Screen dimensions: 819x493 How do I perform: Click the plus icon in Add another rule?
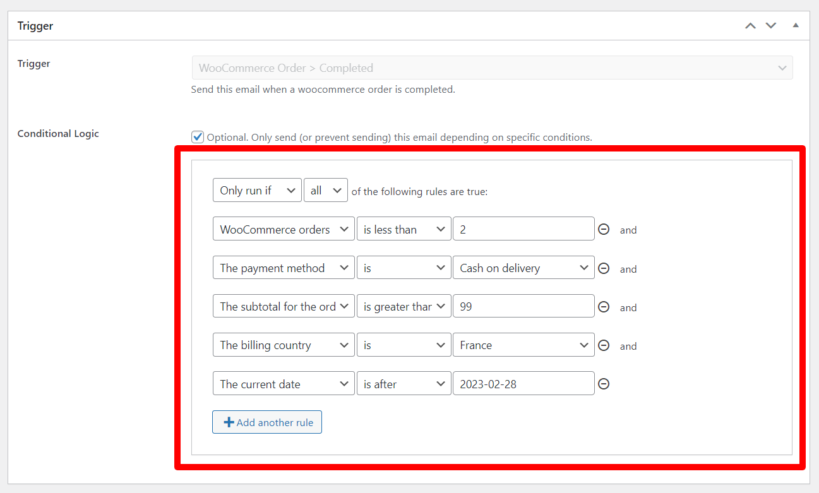[x=229, y=422]
